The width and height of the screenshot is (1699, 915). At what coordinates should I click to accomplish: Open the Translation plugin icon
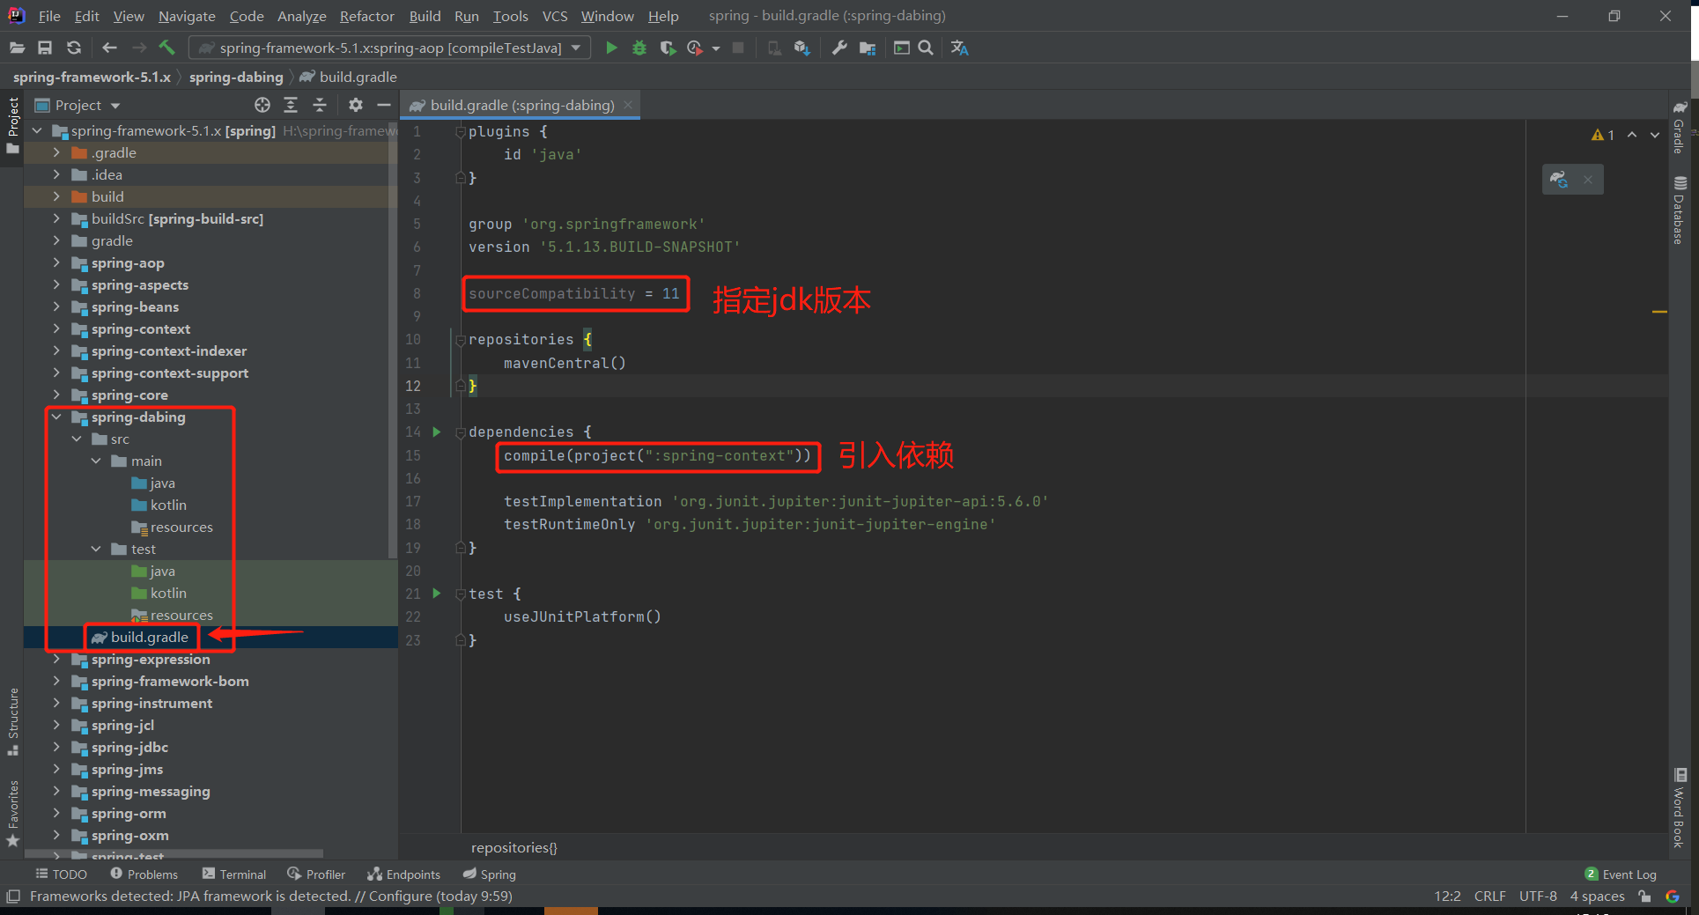(959, 48)
